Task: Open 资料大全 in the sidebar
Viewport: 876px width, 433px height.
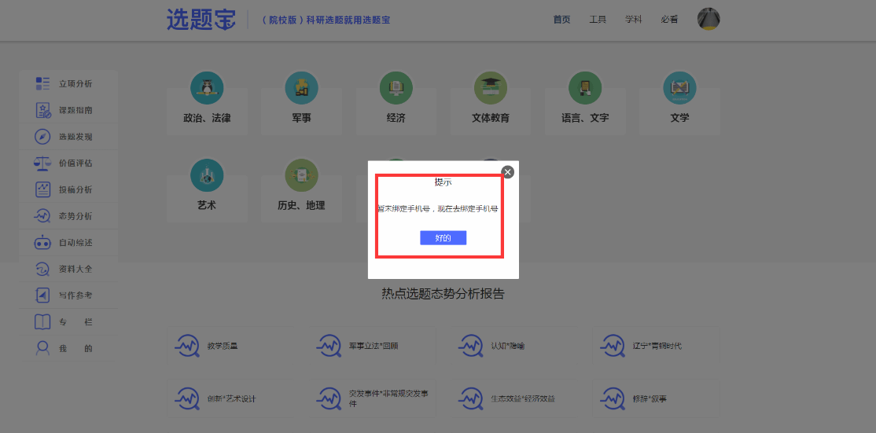Action: click(x=75, y=269)
